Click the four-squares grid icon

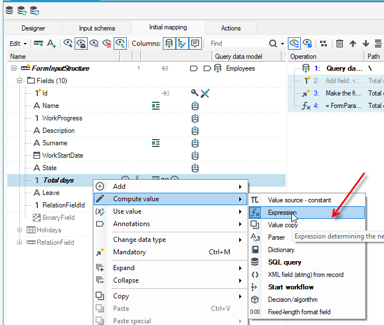(x=323, y=44)
